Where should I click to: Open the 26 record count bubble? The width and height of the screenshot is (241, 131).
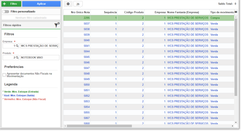[78, 4]
